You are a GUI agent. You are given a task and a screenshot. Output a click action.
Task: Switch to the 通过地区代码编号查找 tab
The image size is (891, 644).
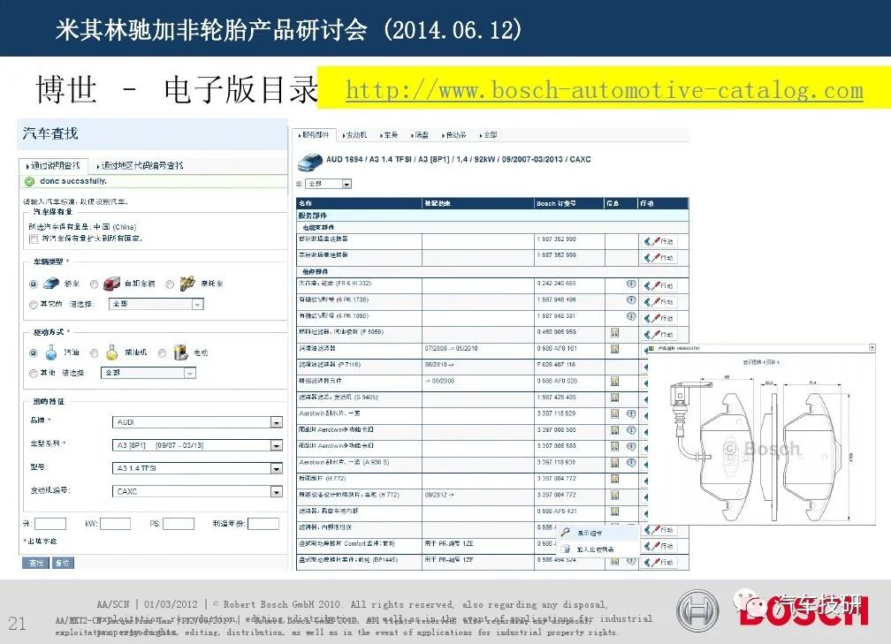pos(140,166)
